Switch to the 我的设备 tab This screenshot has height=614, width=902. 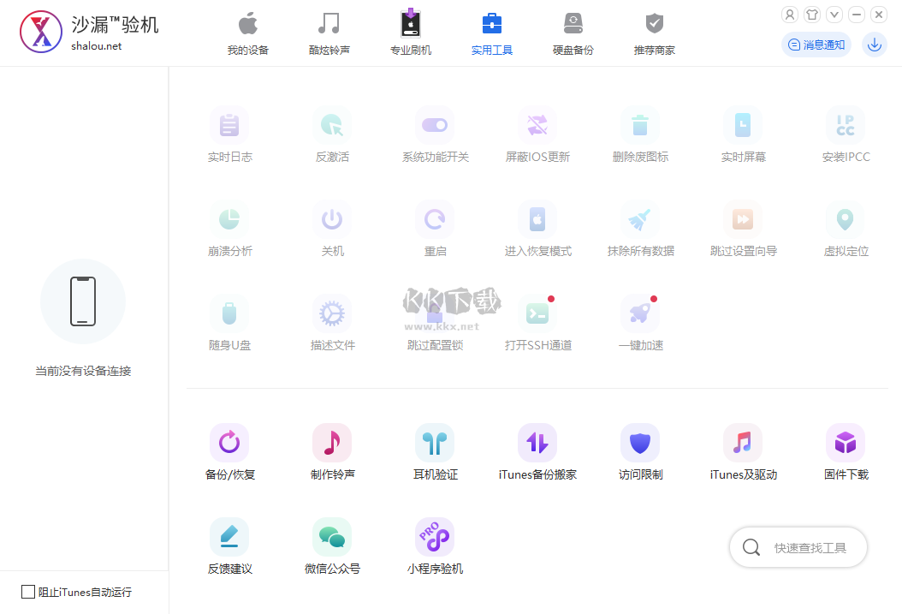248,33
